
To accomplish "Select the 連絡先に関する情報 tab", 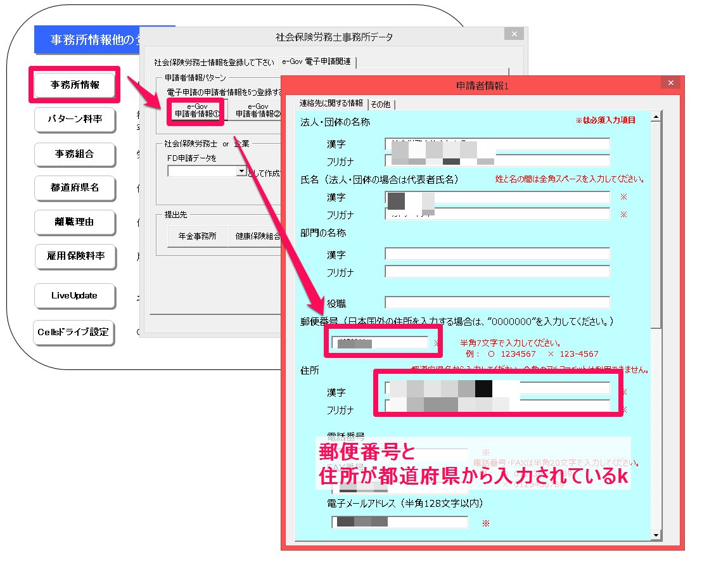I will point(331,103).
